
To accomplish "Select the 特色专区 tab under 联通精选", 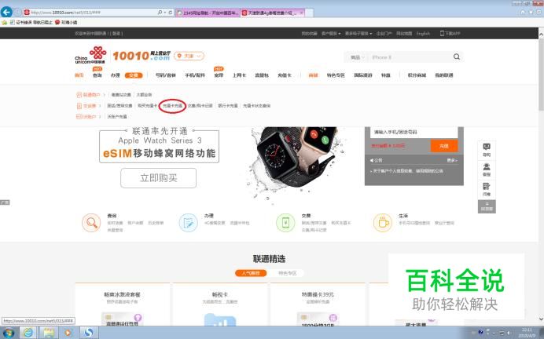I will pyautogui.click(x=287, y=273).
